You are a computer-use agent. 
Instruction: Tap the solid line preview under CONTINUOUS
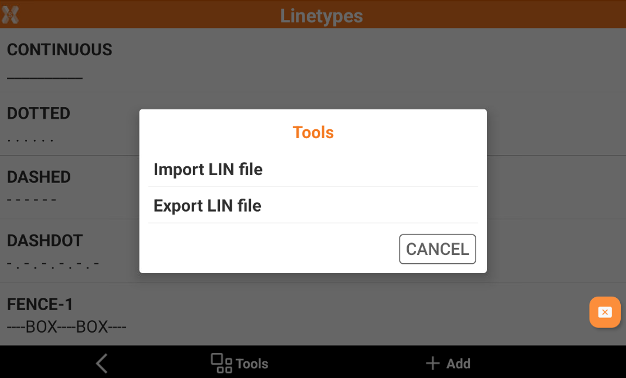coord(45,78)
